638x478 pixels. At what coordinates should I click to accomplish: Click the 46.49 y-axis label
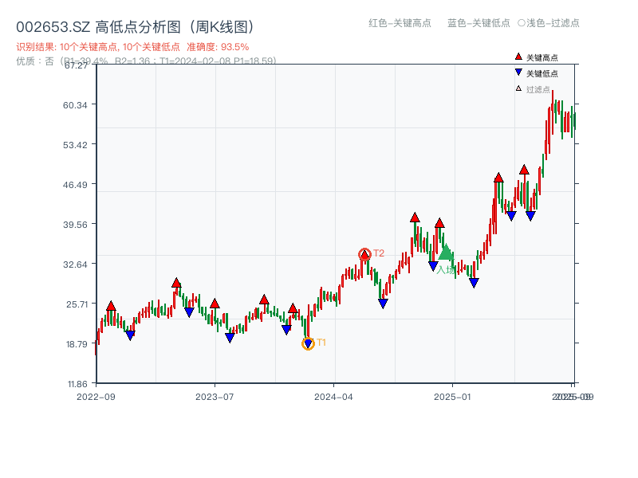[x=75, y=185]
